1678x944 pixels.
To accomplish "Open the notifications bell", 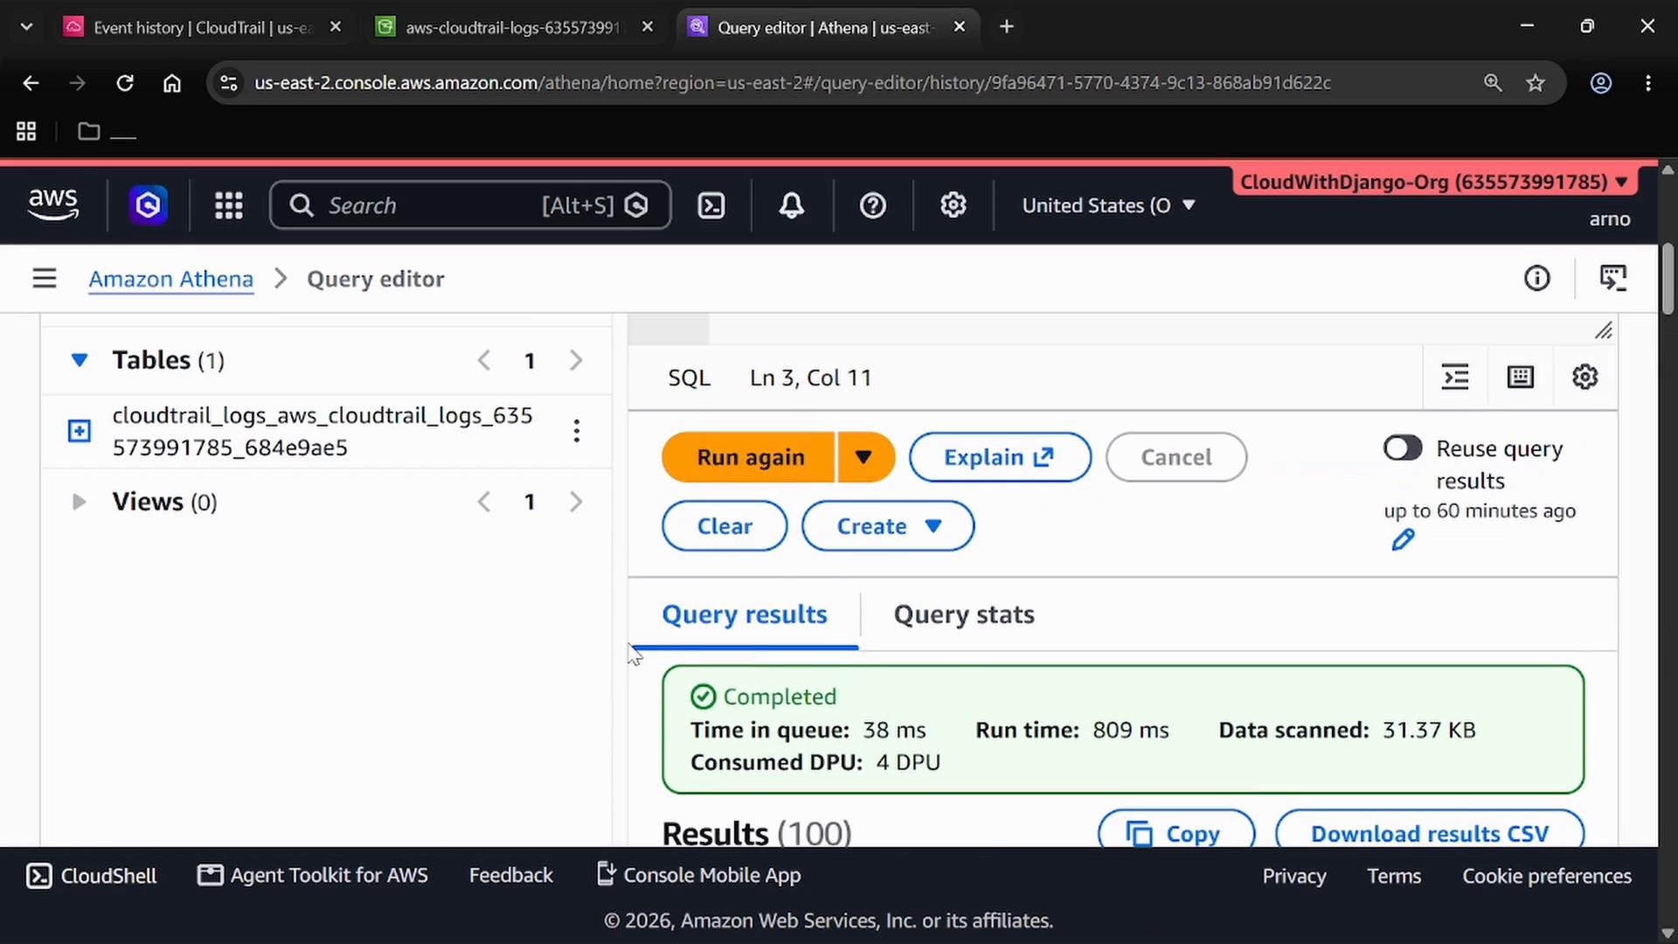I will point(792,205).
